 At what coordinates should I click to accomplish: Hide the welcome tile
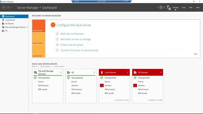coord(195,54)
